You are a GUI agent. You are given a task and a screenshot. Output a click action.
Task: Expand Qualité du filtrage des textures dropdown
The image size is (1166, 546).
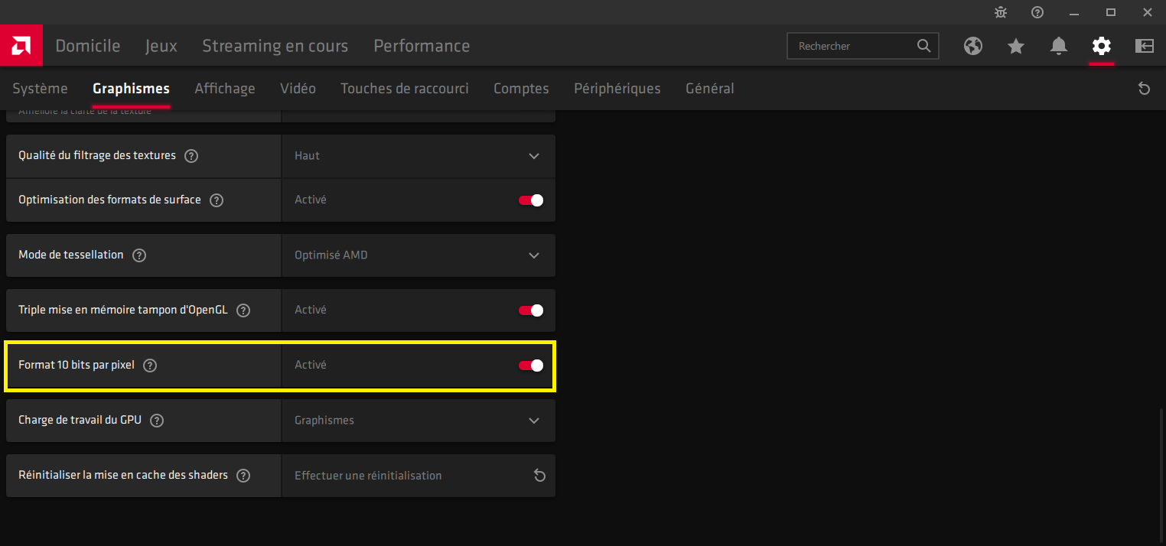tap(533, 156)
